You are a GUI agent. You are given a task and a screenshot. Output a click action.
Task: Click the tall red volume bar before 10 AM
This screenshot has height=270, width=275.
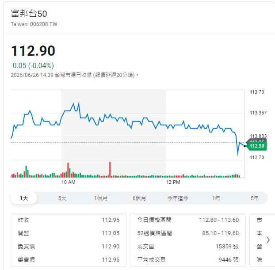(68, 170)
